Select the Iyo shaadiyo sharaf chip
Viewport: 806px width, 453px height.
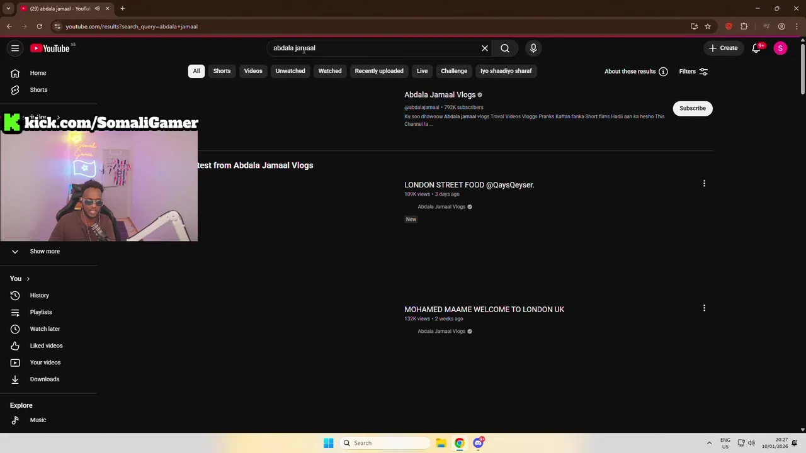[x=506, y=71]
